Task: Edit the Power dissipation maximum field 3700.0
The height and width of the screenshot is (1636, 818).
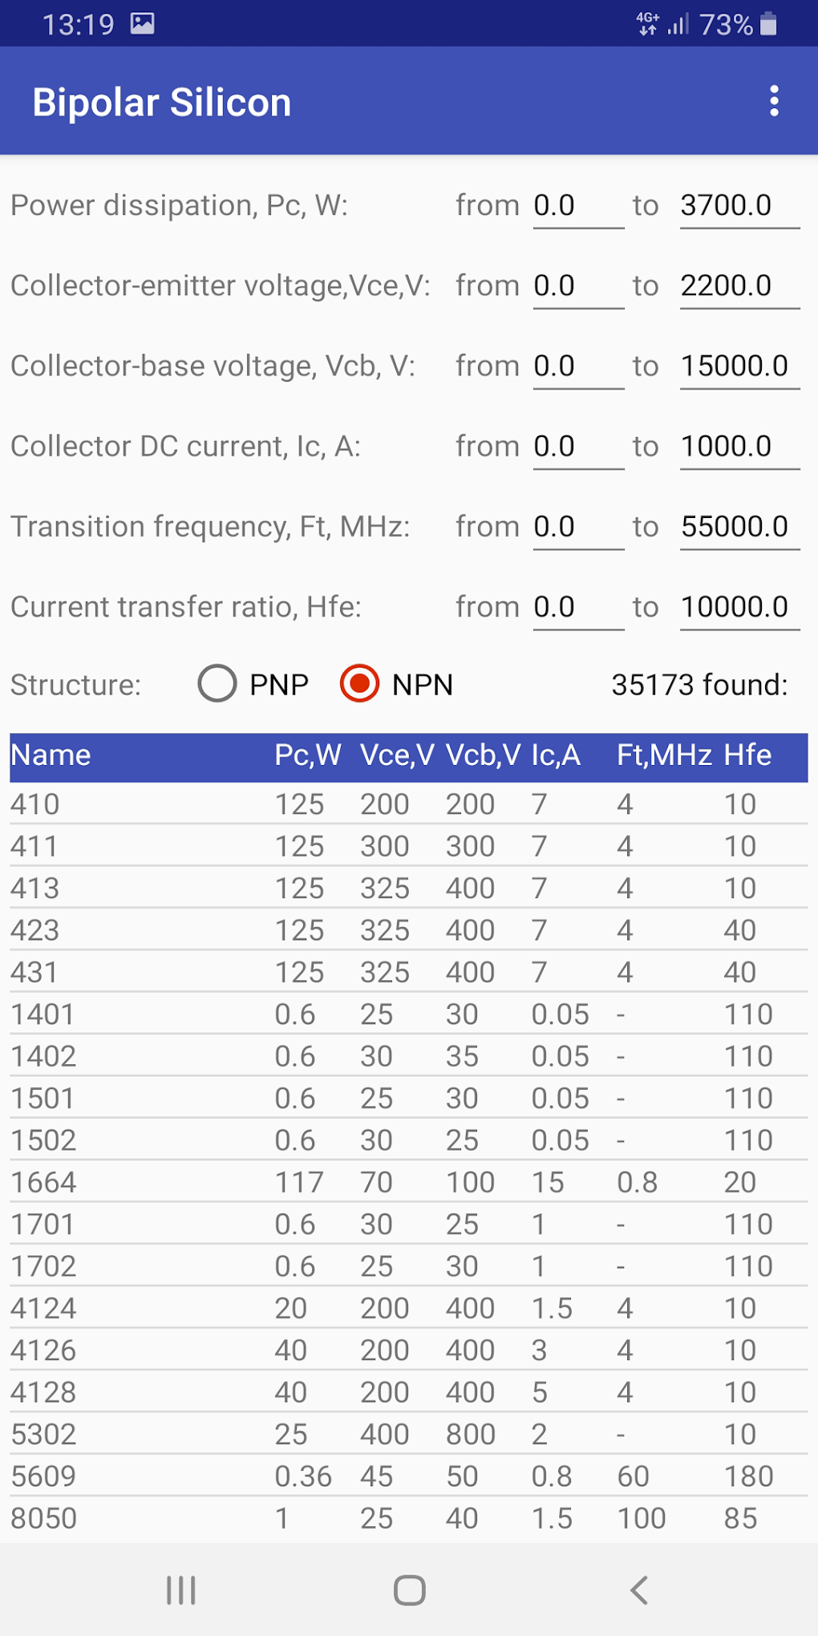Action: coord(739,206)
